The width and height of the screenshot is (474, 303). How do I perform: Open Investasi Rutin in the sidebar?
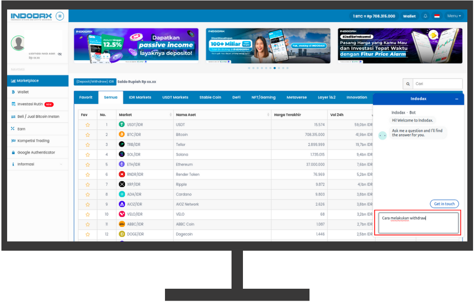pyautogui.click(x=31, y=104)
